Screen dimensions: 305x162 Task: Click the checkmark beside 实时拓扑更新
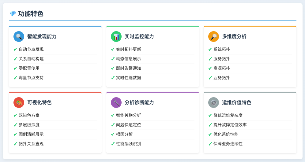[113, 50]
